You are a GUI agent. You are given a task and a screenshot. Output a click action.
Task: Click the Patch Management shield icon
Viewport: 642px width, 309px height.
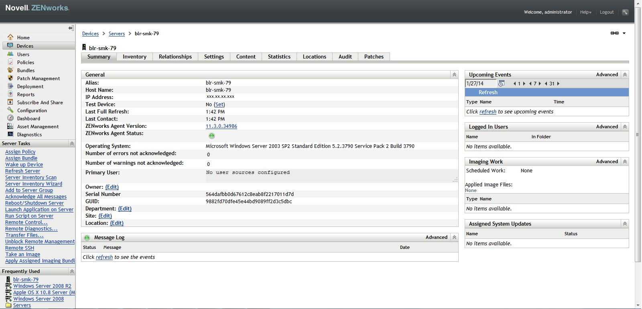pyautogui.click(x=10, y=78)
